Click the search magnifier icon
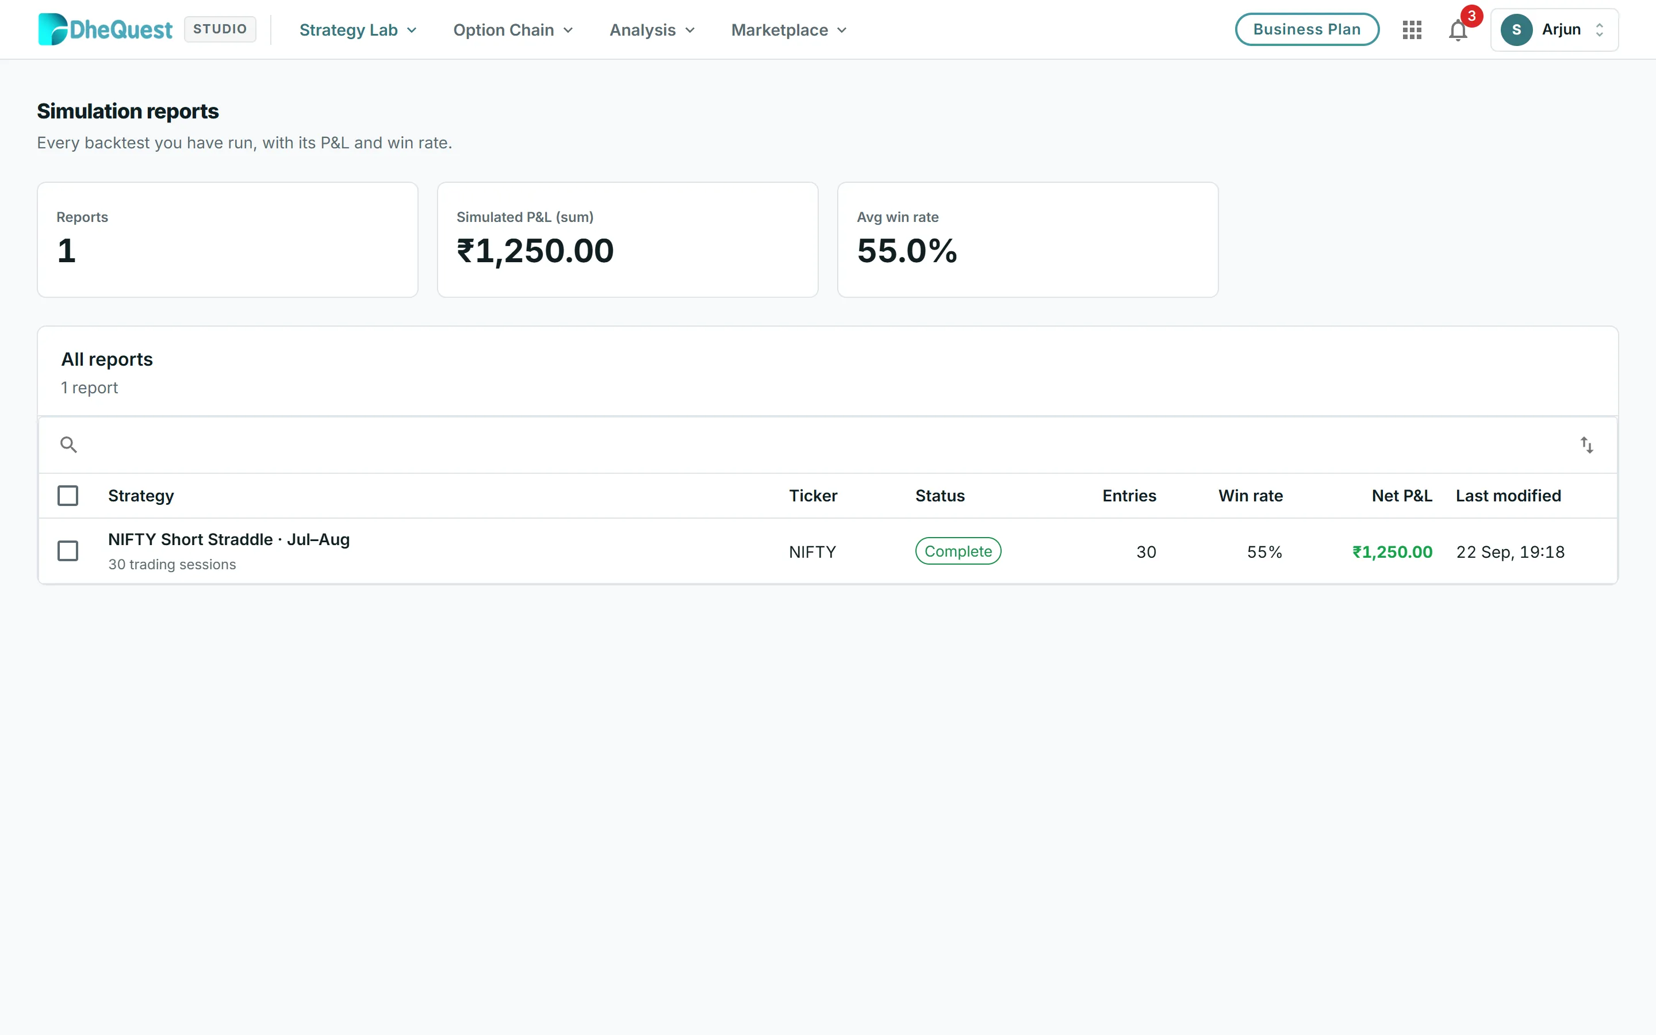 68,445
